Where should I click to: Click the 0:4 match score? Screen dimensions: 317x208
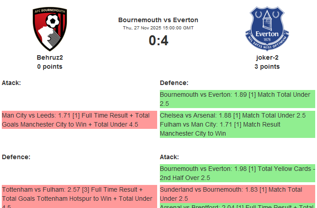158,41
